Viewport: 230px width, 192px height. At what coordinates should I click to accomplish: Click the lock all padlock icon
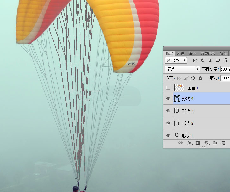click(x=200, y=78)
